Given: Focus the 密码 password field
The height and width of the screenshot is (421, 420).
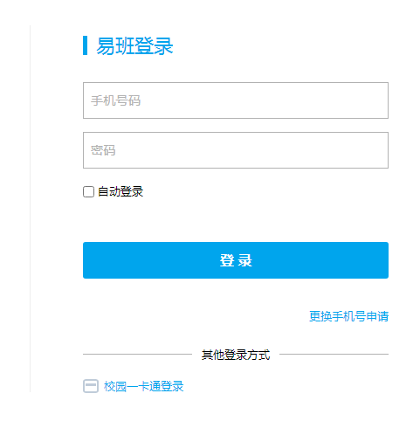Looking at the screenshot, I should coord(236,150).
